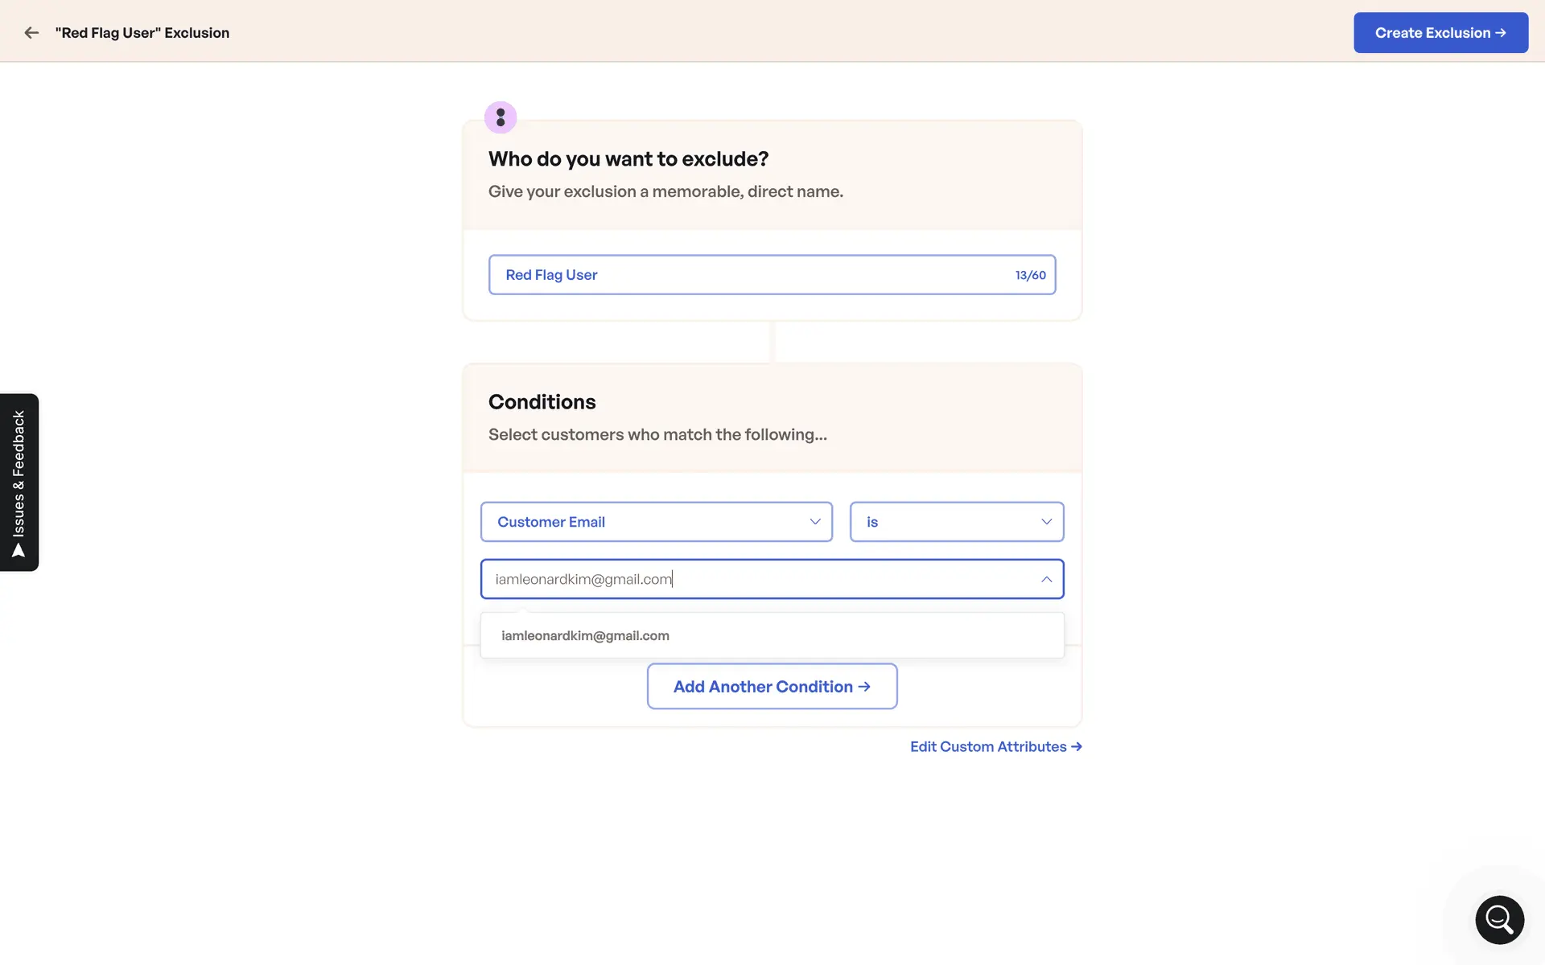The width and height of the screenshot is (1545, 965).
Task: Click the Conditions section heading
Action: pyautogui.click(x=542, y=402)
